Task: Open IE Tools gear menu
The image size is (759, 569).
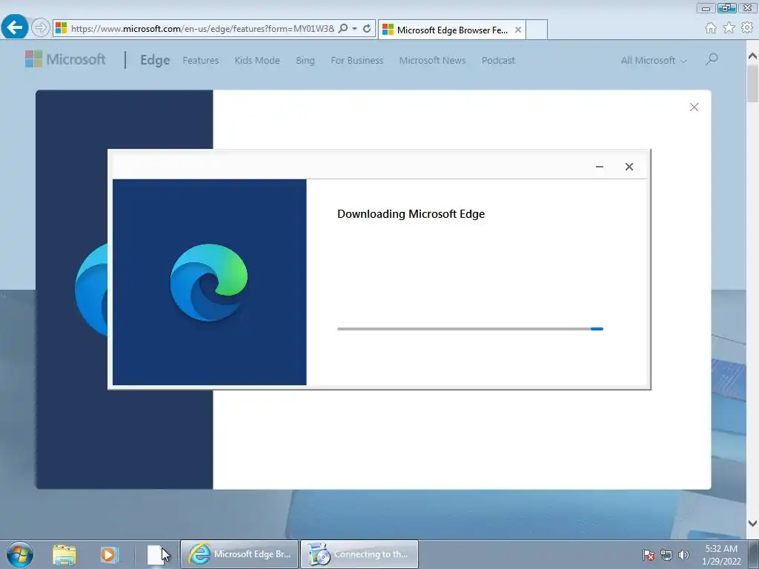Action: coord(747,28)
